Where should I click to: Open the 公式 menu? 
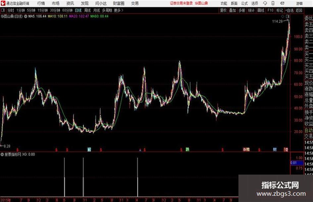point(244,3)
